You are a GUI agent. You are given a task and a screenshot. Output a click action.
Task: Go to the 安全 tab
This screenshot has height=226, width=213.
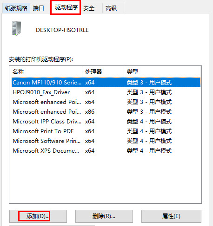(x=89, y=8)
